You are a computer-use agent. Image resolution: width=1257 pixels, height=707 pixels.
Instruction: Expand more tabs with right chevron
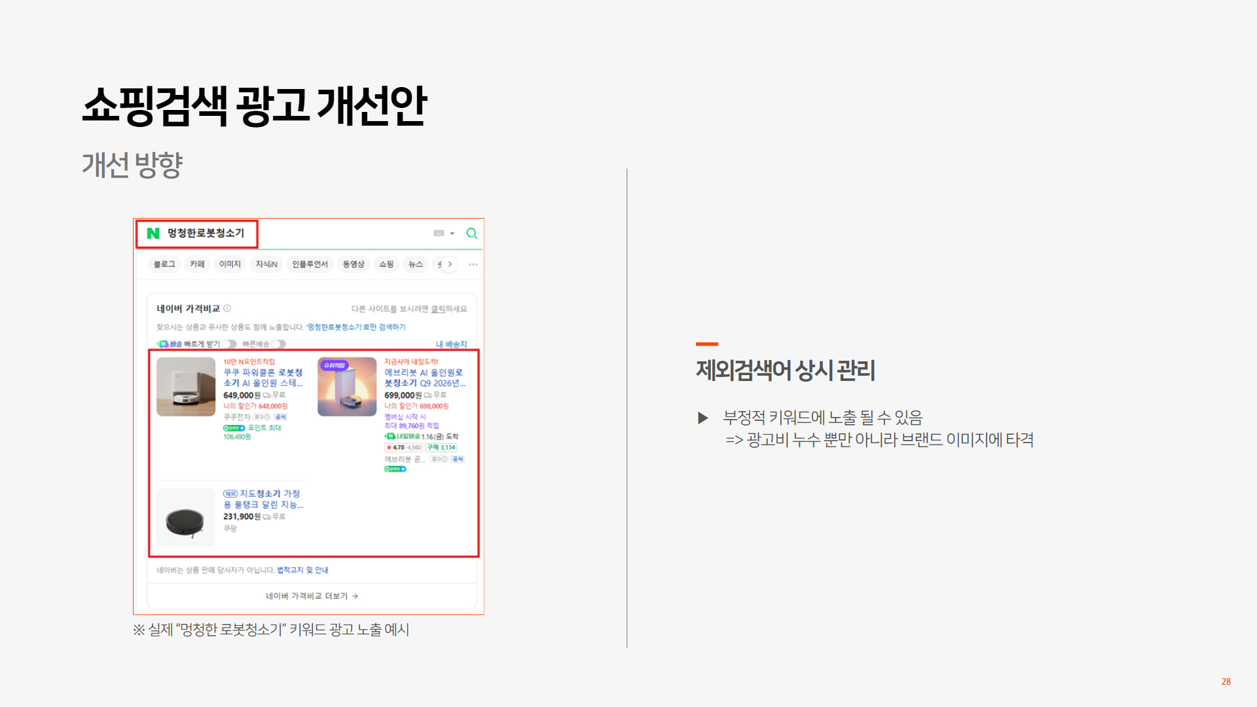[x=450, y=264]
